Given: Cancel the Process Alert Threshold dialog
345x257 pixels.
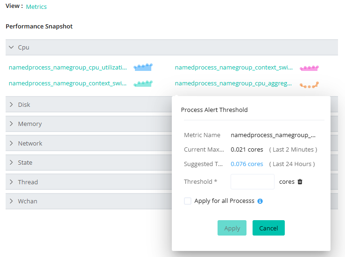Looking at the screenshot, I should (268, 228).
